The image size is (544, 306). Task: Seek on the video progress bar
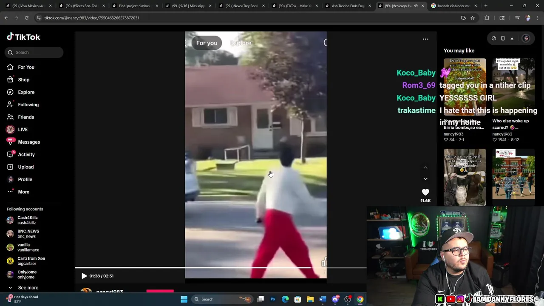pyautogui.click(x=220, y=268)
